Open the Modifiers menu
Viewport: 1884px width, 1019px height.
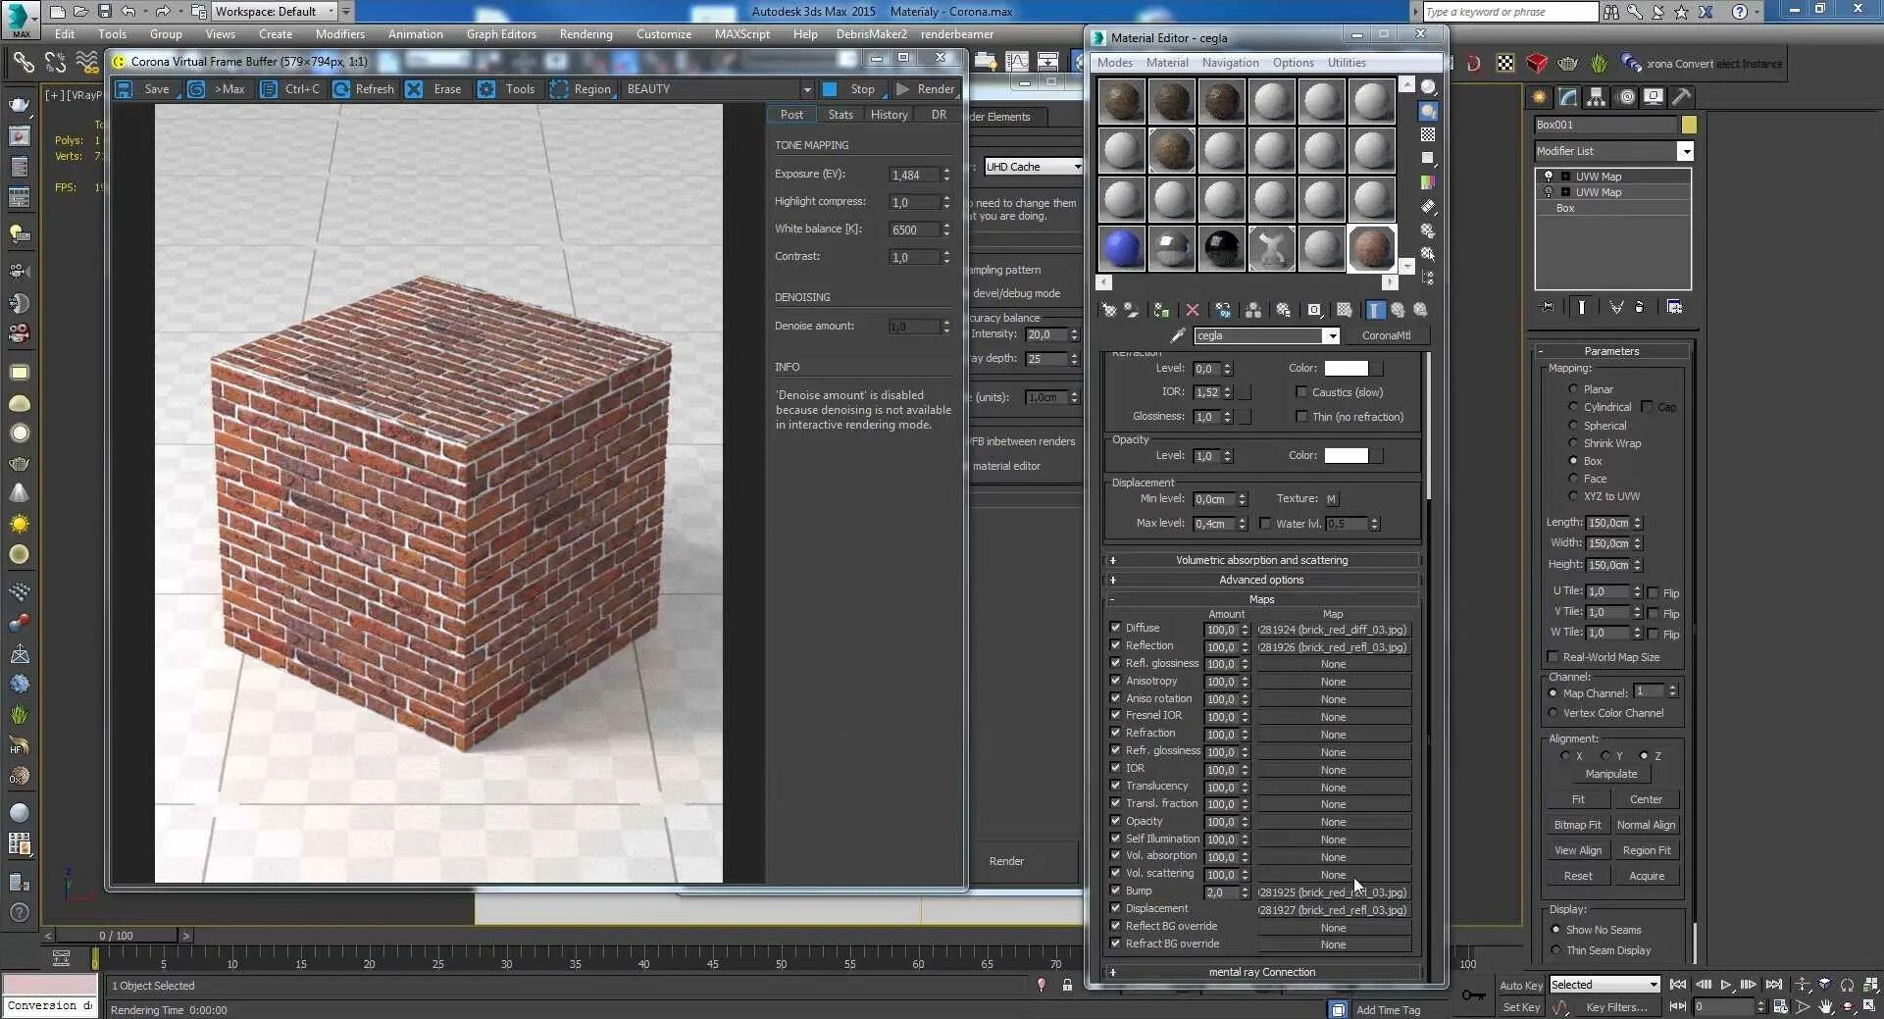(x=339, y=34)
